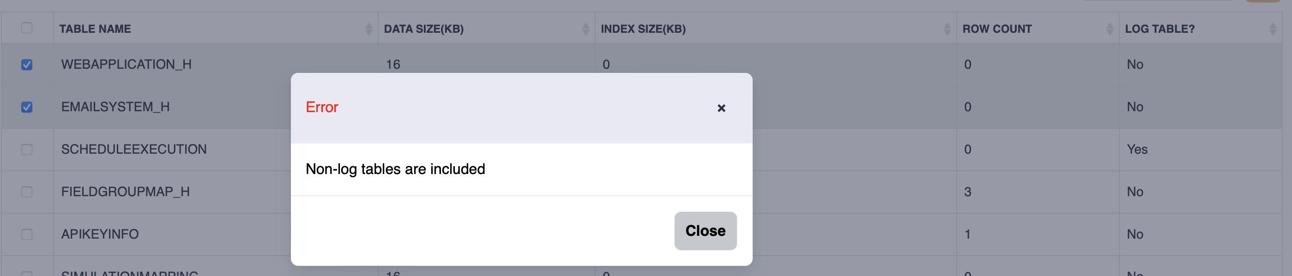This screenshot has height=276, width=1292.
Task: Click the SCHEDULEEXECUTION table name
Action: 134,150
